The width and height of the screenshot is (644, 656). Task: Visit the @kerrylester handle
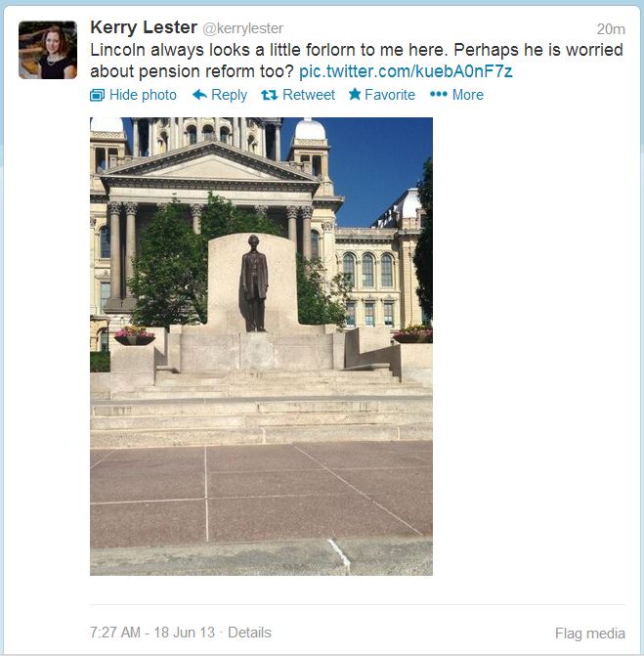(x=243, y=28)
